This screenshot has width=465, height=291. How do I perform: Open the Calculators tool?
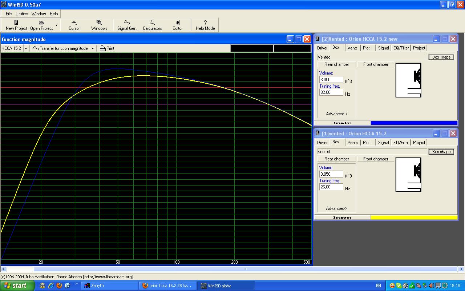coord(152,25)
